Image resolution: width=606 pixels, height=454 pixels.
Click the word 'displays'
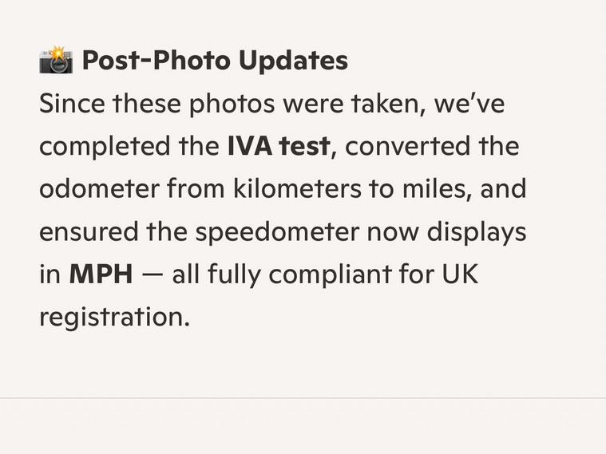coord(476,232)
